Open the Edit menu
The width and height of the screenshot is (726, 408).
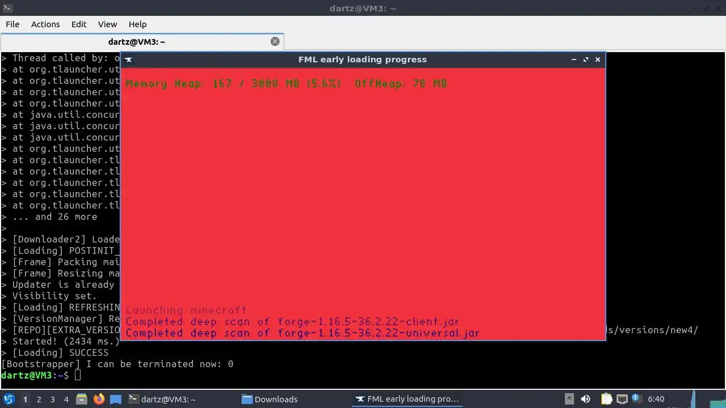[79, 24]
